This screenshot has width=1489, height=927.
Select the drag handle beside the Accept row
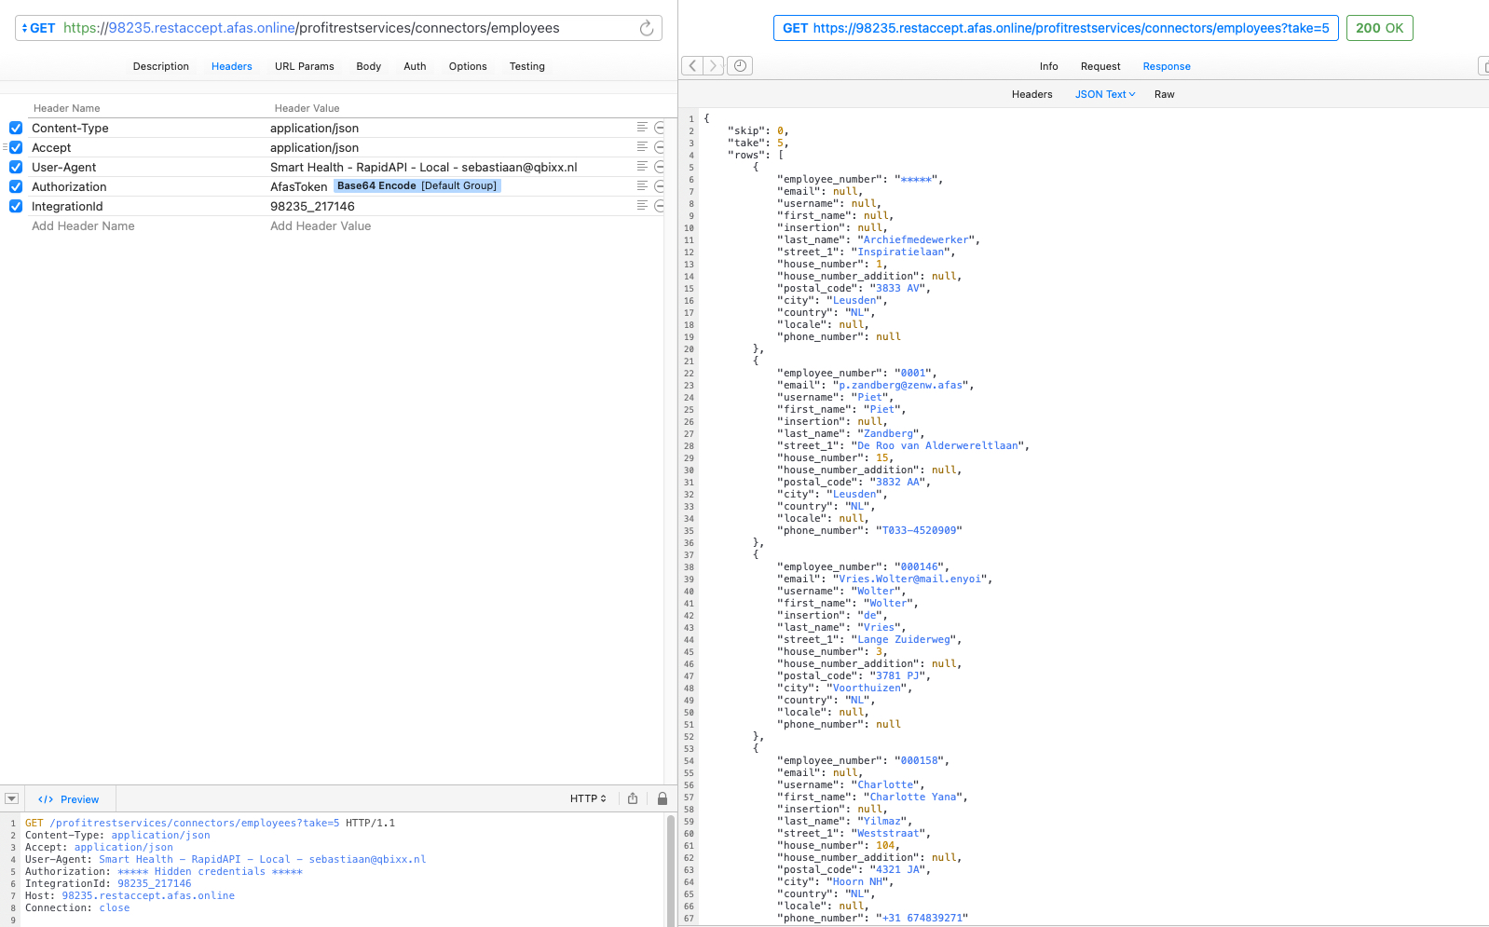[5, 147]
